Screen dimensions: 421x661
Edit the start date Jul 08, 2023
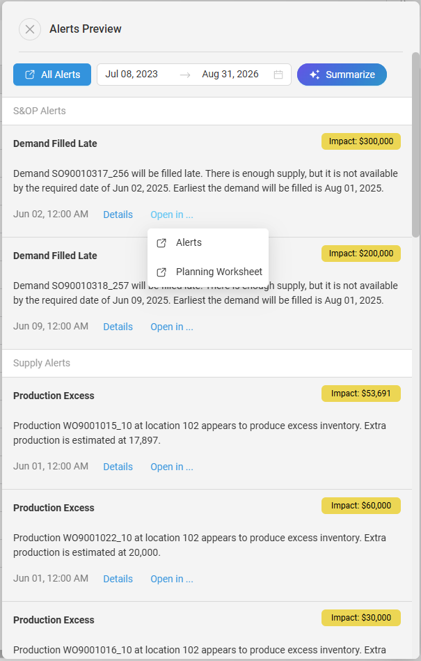coord(132,75)
